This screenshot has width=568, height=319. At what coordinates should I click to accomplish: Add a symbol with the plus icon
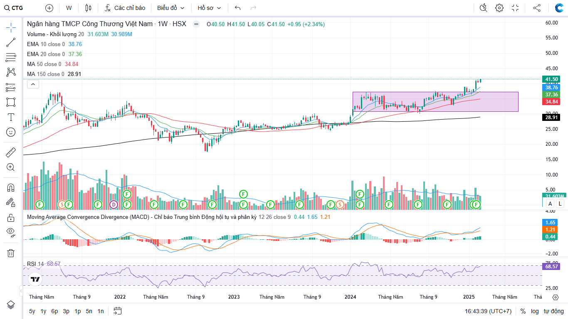tap(49, 8)
